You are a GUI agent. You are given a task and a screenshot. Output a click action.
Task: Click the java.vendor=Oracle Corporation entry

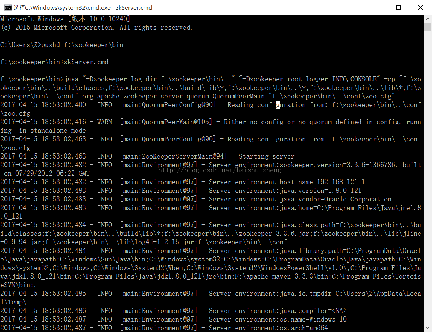point(196,199)
